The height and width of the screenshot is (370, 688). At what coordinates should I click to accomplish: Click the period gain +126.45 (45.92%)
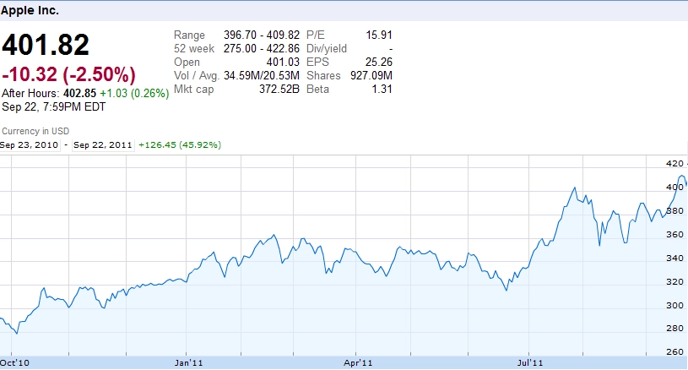(180, 144)
